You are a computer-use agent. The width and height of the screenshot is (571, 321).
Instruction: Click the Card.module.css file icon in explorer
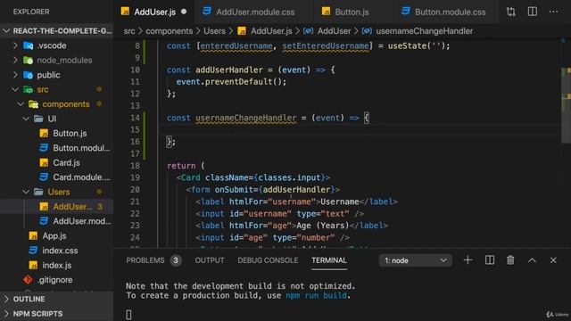(44, 177)
